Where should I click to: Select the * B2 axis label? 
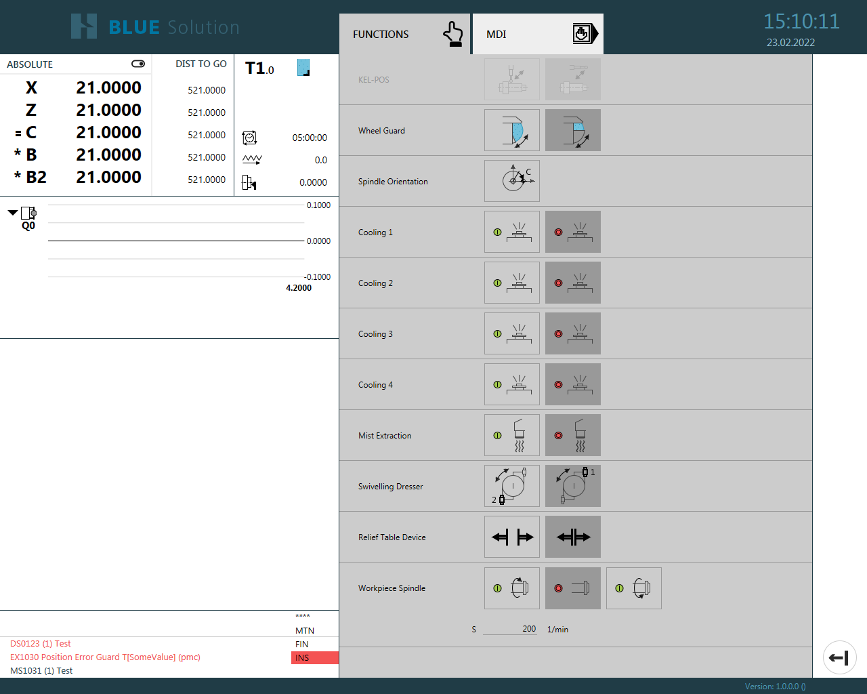pos(30,177)
